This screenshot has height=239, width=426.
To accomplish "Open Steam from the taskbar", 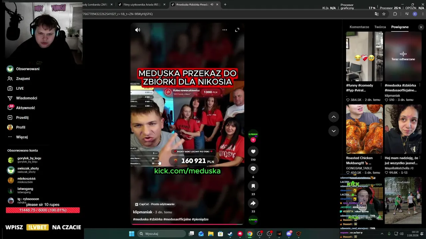I will point(230,234).
